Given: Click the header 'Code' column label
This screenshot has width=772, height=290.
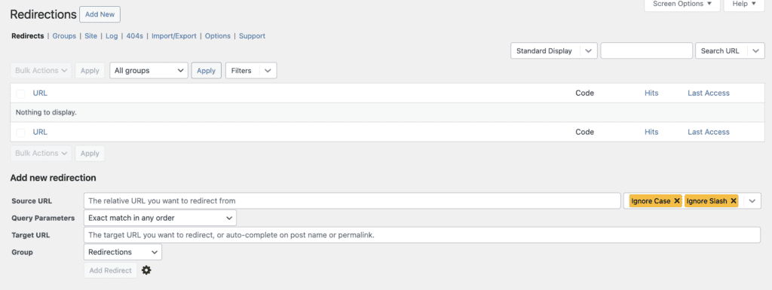Looking at the screenshot, I should 585,93.
